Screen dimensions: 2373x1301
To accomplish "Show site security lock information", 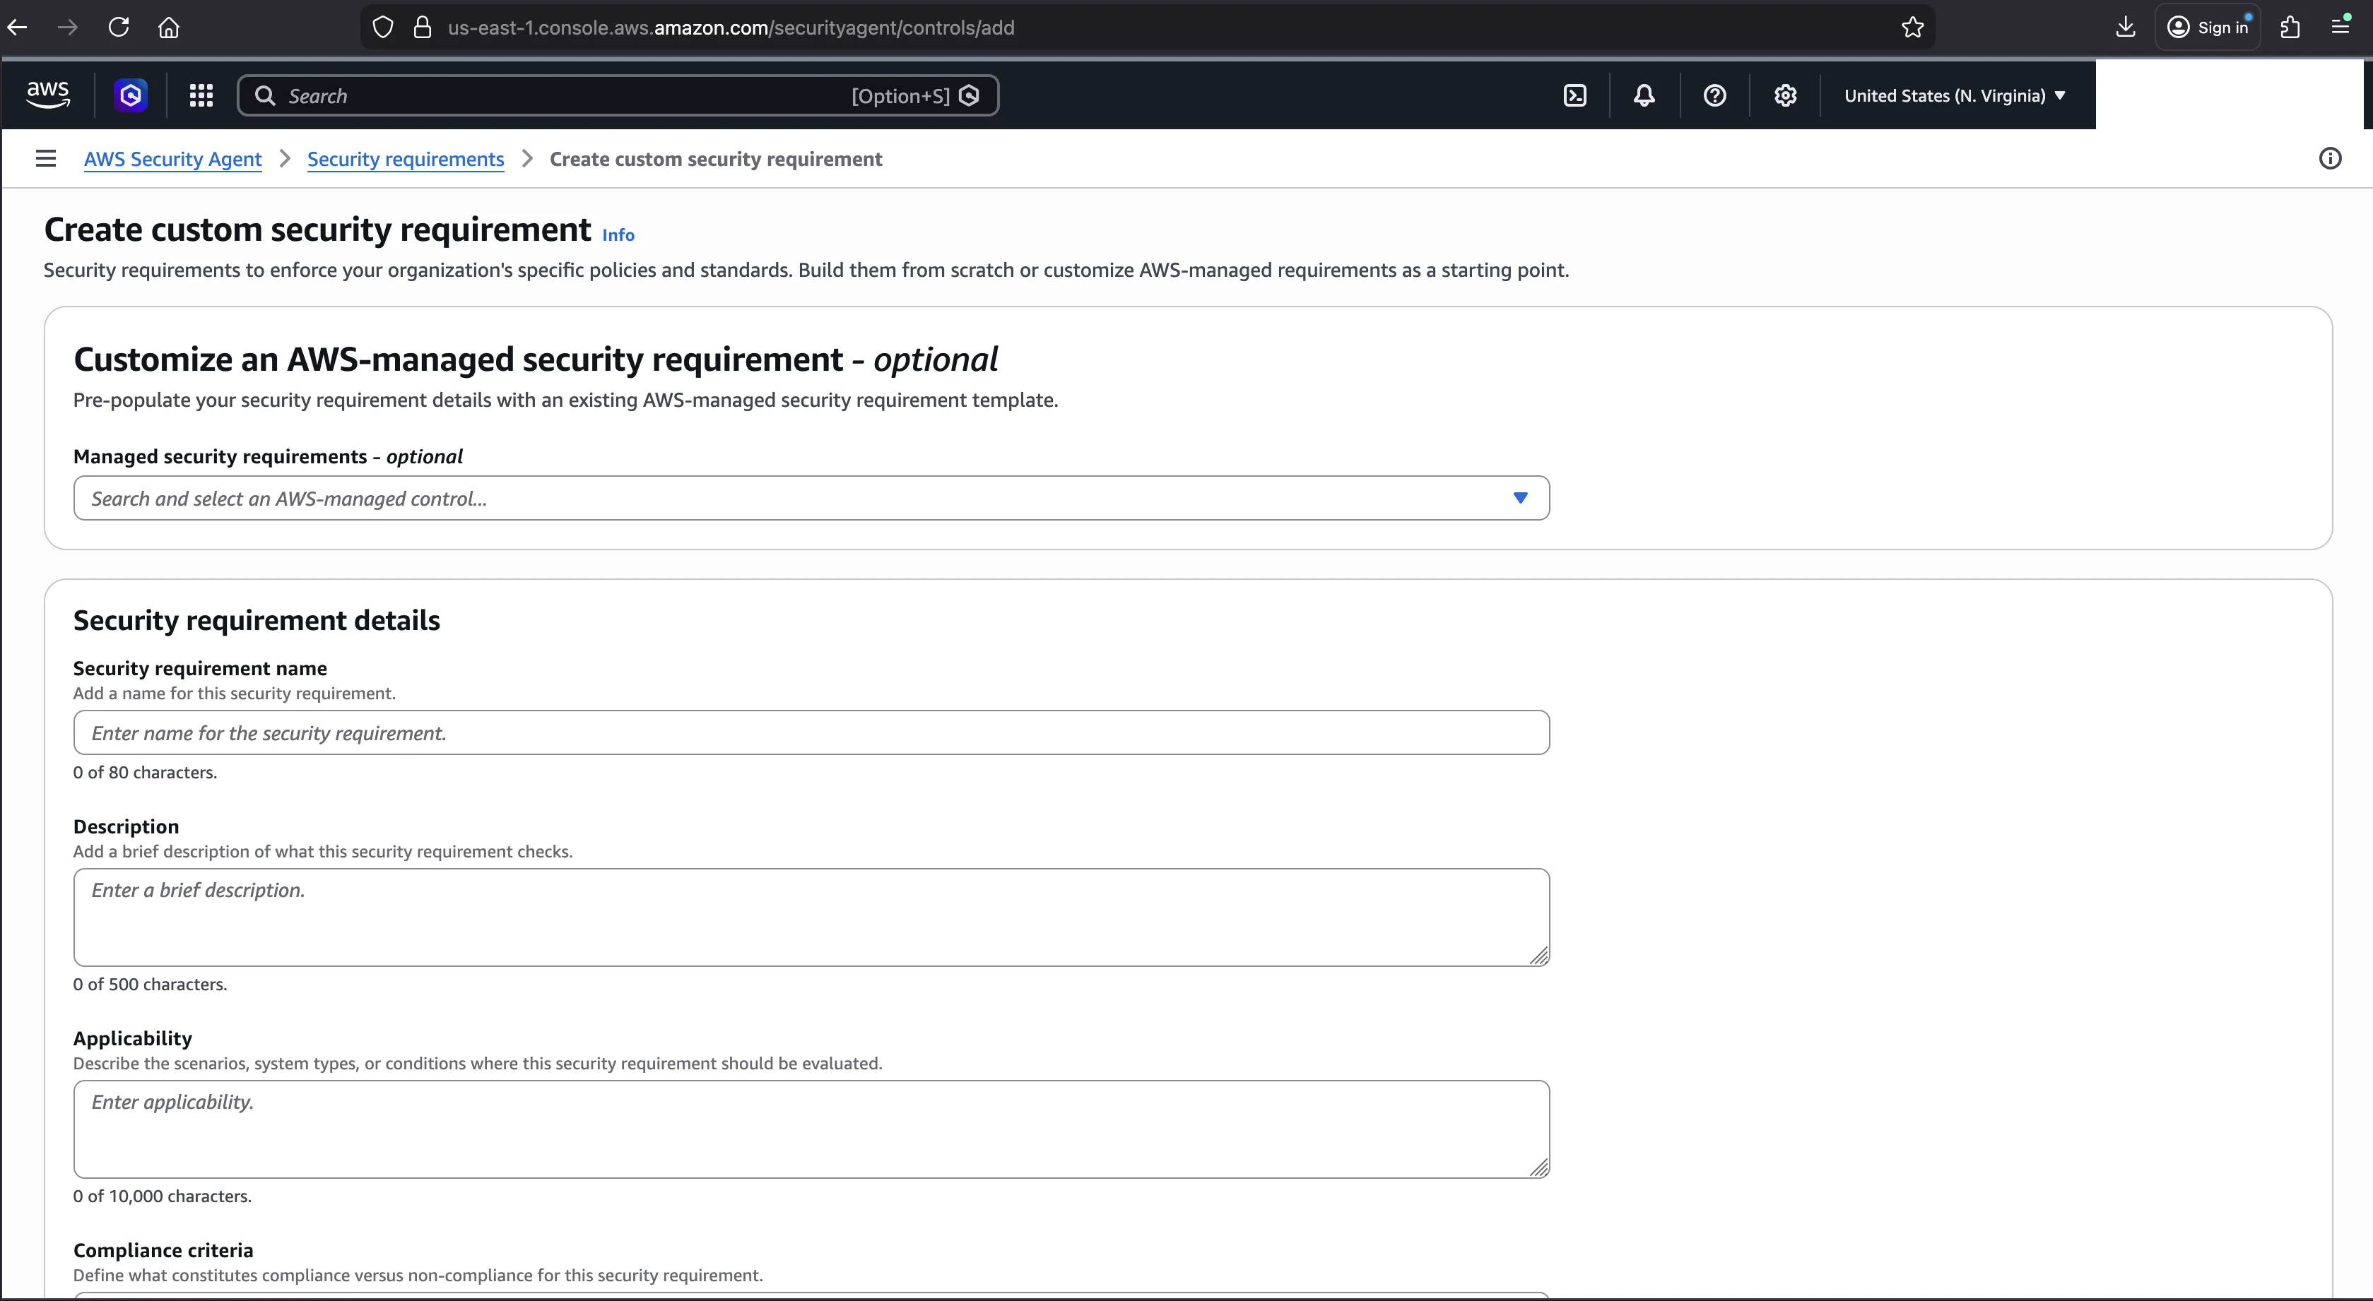I will click(x=423, y=28).
